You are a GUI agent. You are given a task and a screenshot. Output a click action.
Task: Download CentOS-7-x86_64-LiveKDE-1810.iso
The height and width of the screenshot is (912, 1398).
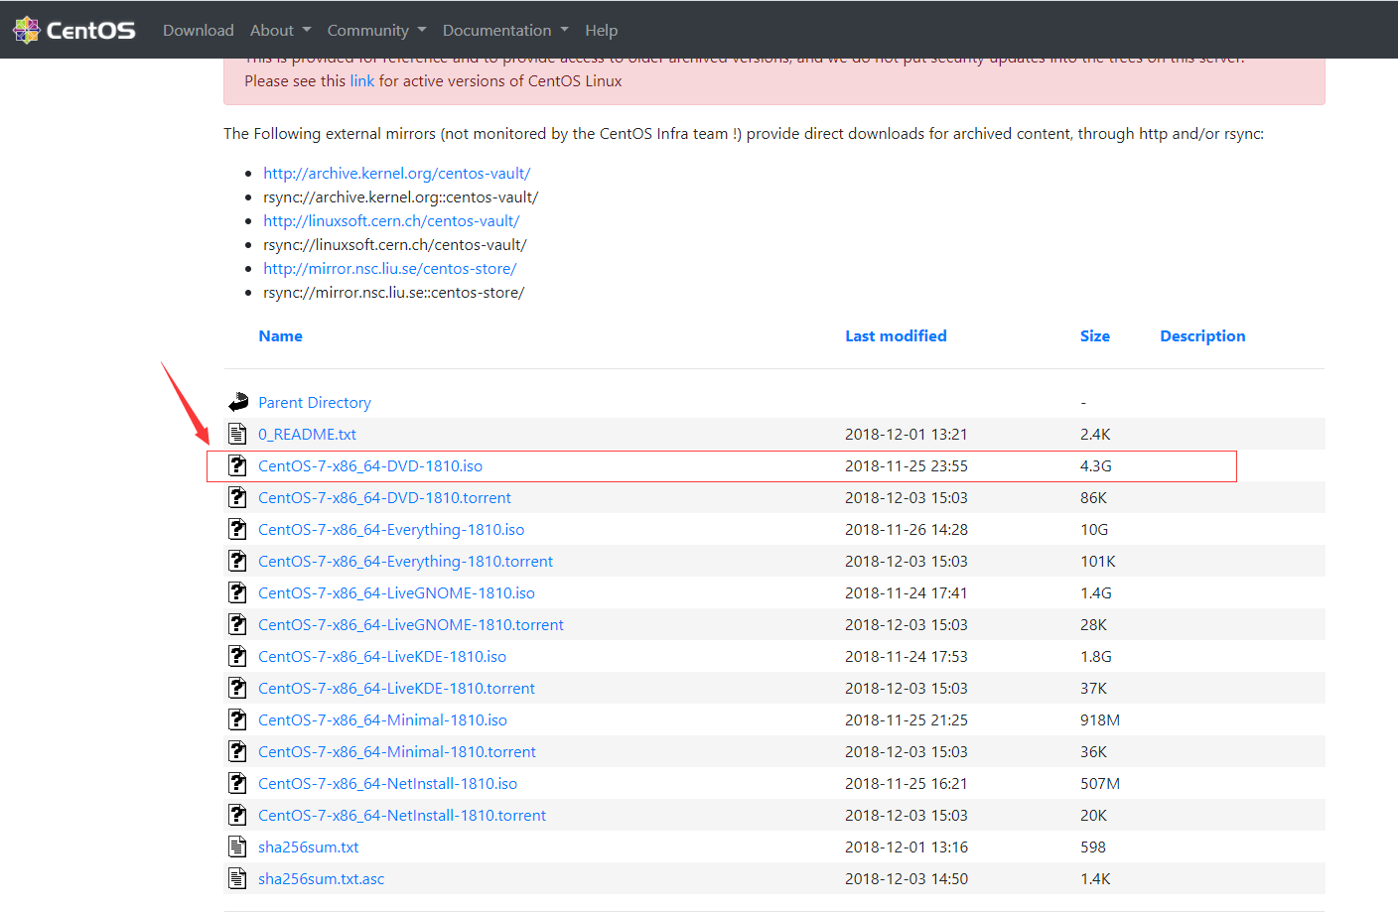click(x=382, y=656)
